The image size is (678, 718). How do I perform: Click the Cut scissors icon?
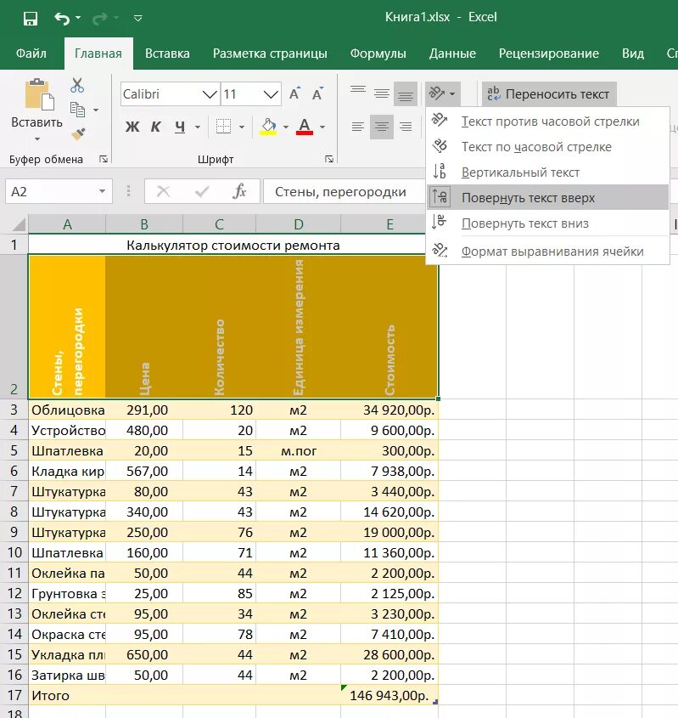pos(77,85)
